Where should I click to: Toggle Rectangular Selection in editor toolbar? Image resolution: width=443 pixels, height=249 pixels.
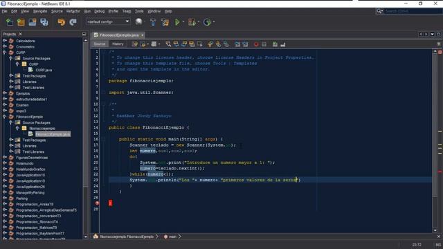[x=200, y=44]
